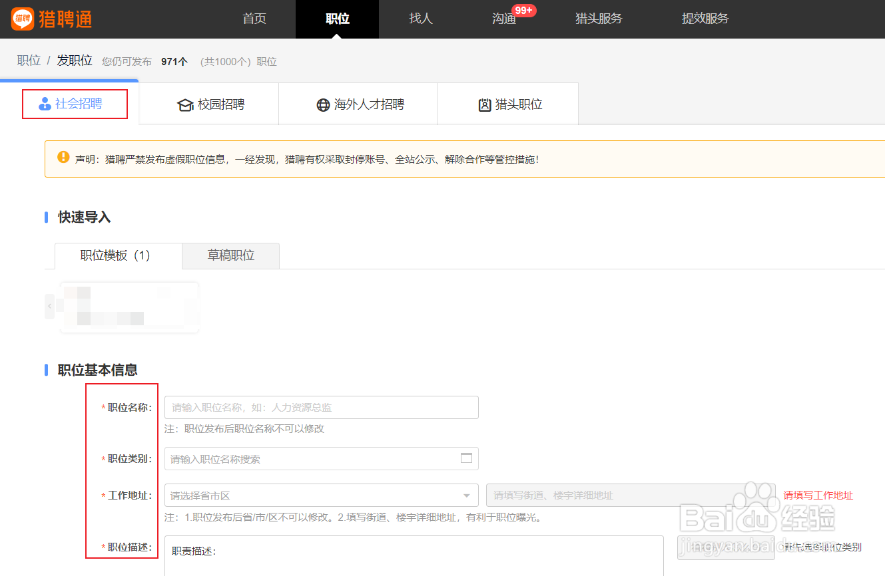Click the note 注：职位发布后职位名称不可以修改
This screenshot has height=576, width=885.
tap(244, 429)
